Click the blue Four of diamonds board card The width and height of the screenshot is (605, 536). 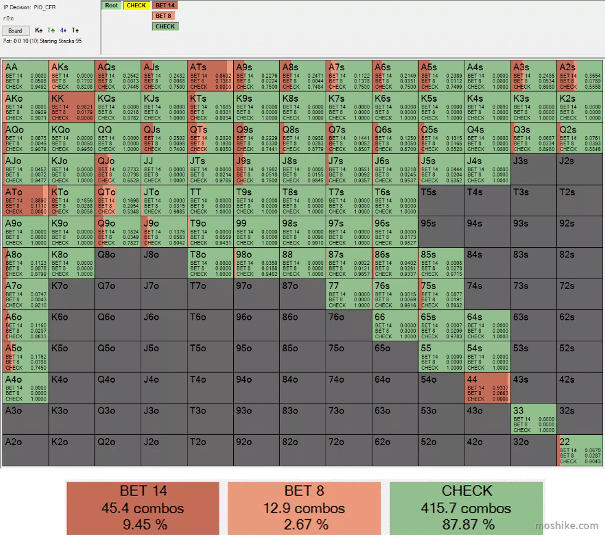pyautogui.click(x=64, y=30)
